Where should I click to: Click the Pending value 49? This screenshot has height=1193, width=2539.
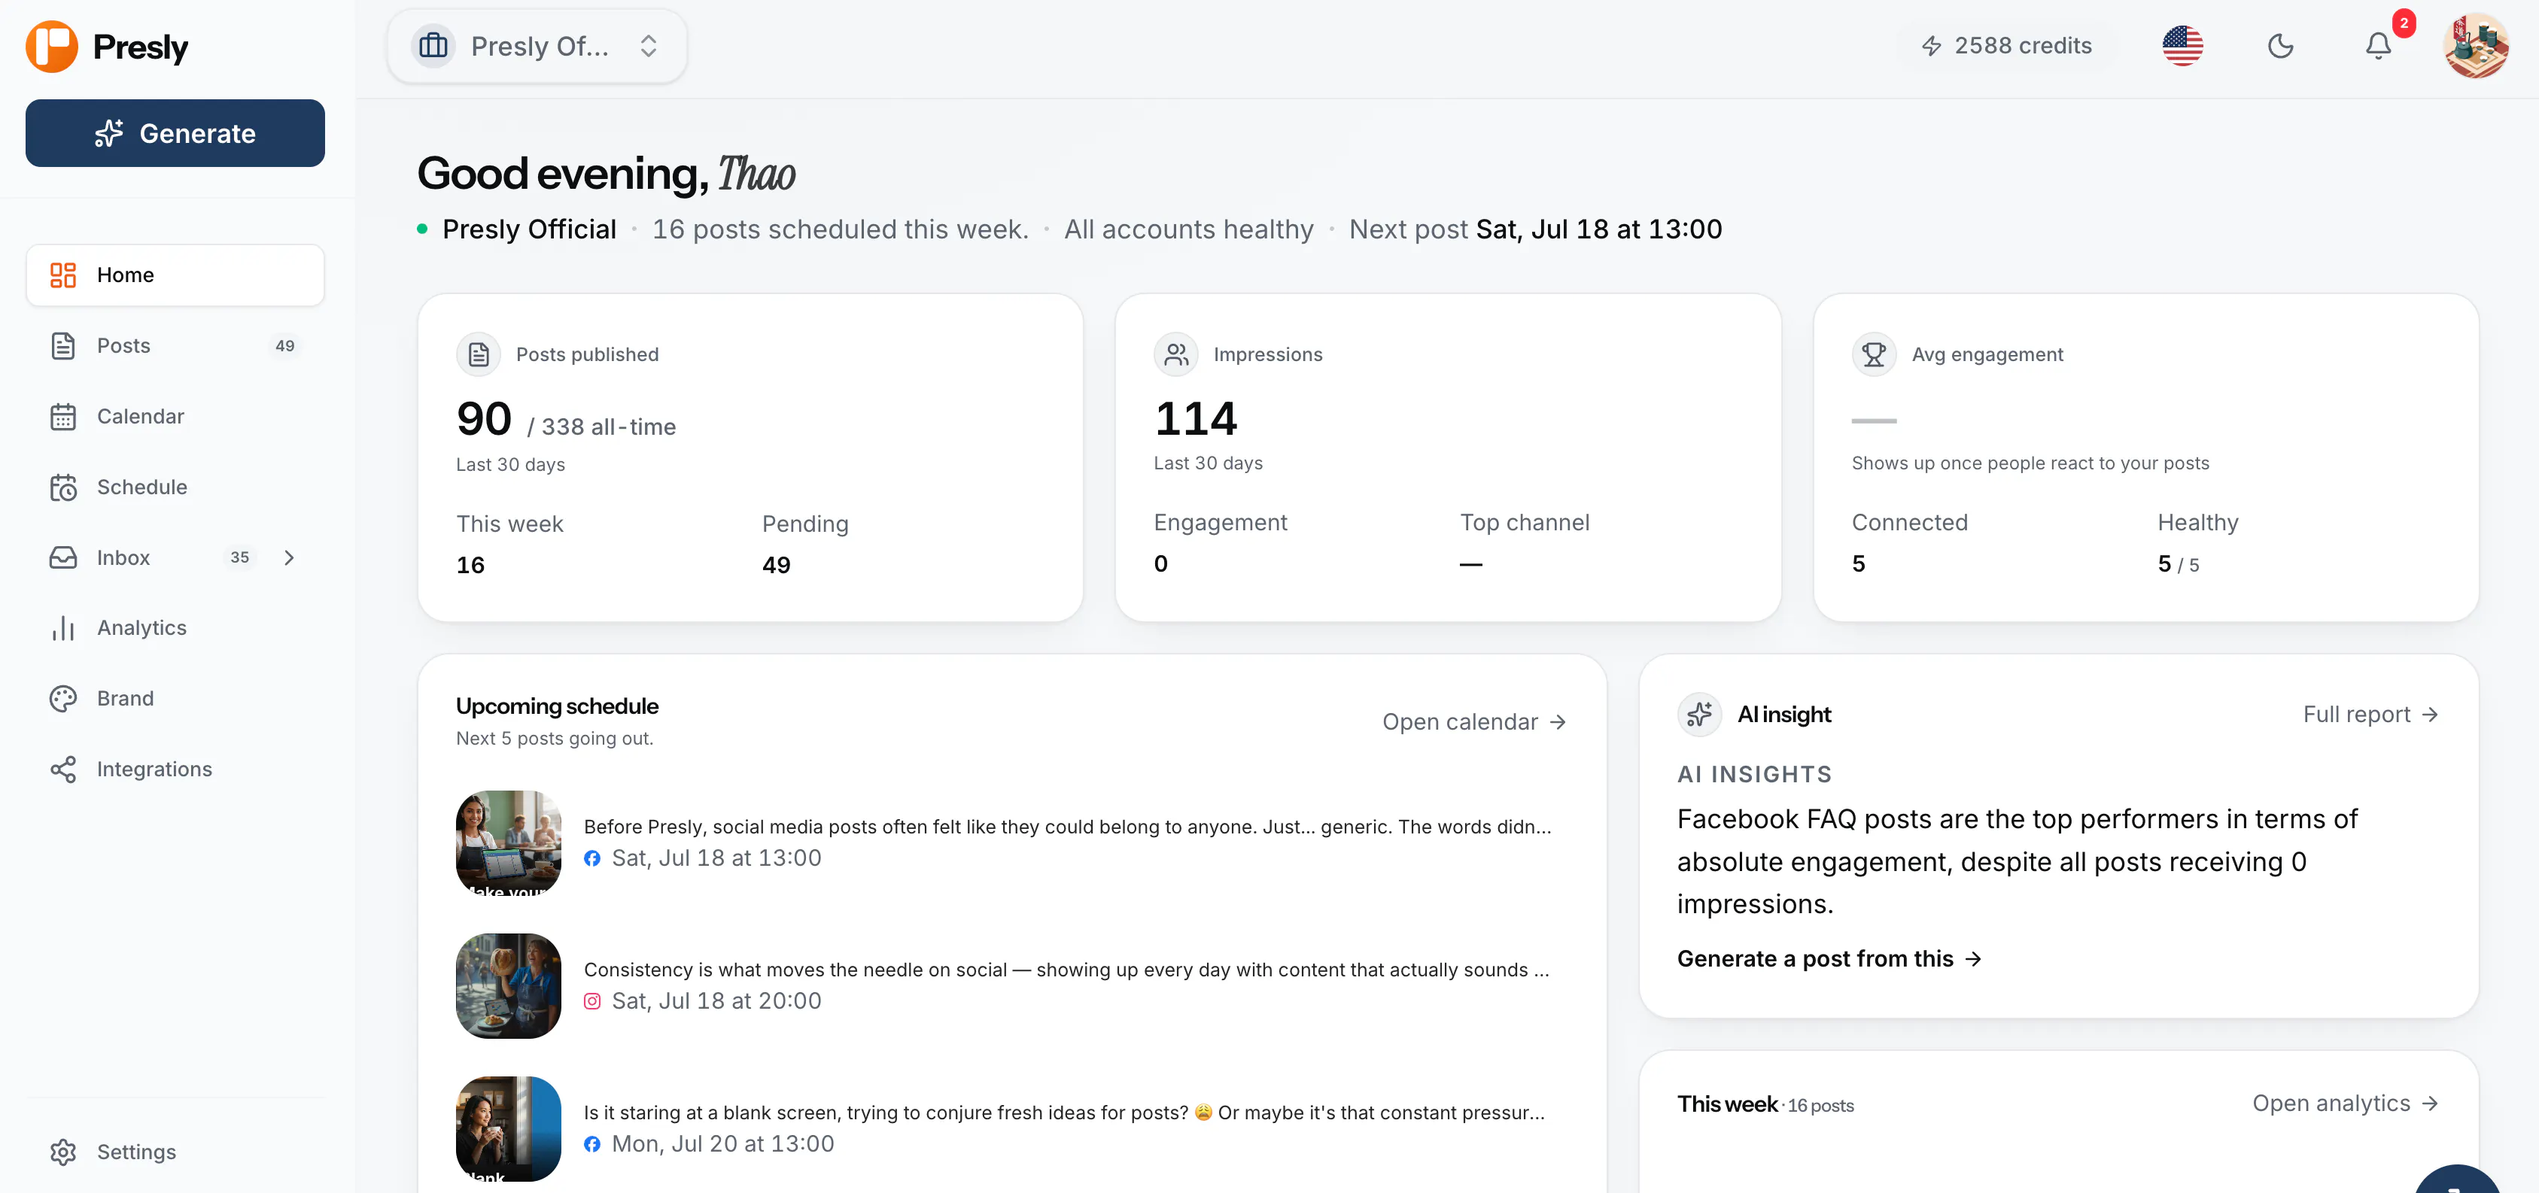[x=776, y=564]
